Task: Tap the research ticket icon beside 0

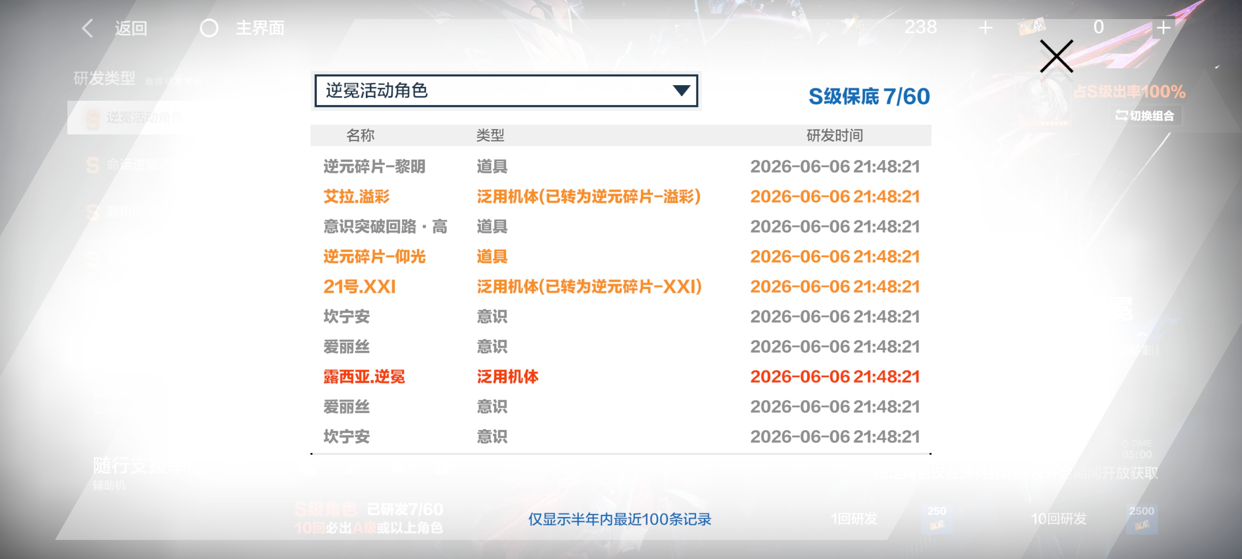Action: (x=1031, y=27)
